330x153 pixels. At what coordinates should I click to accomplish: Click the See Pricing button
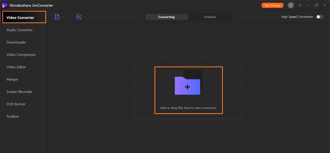[x=272, y=5]
